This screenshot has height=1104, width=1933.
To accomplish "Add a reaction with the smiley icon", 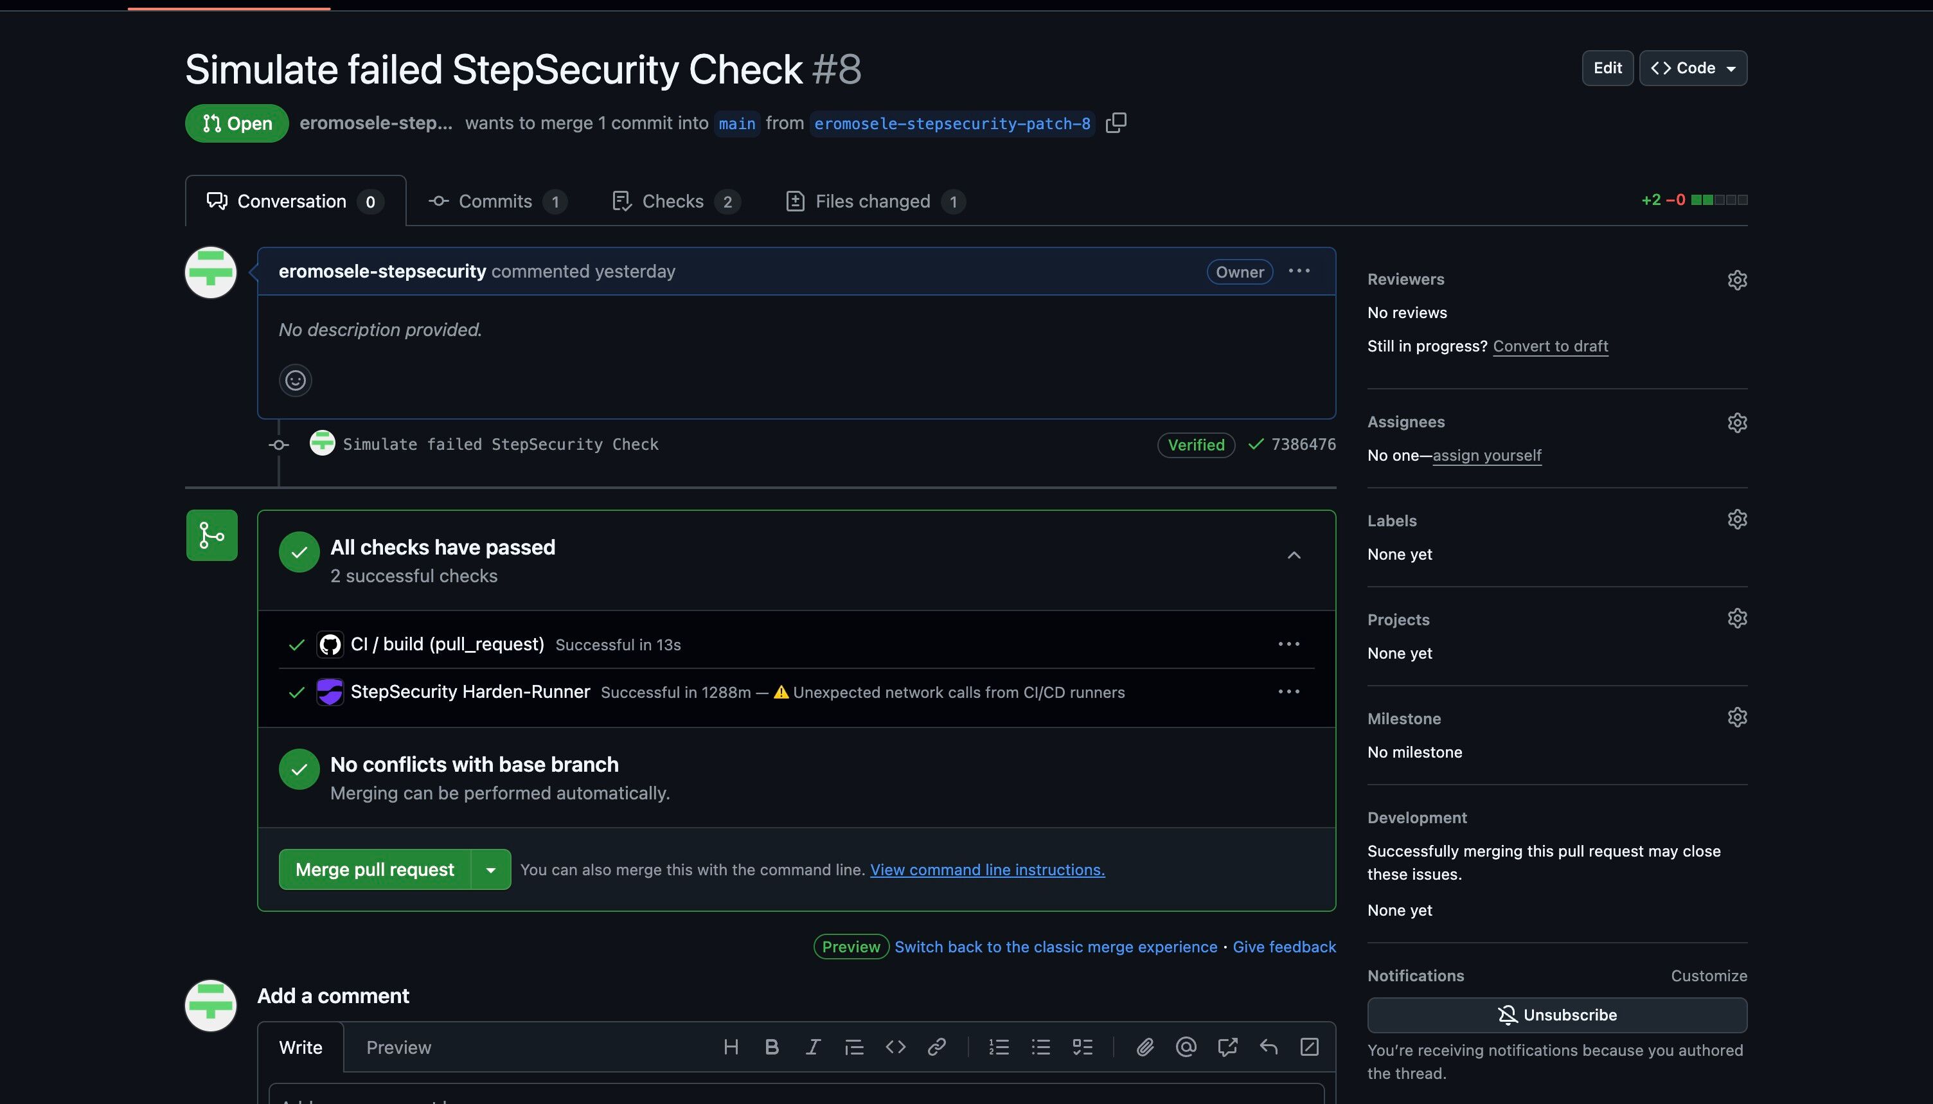I will point(296,380).
